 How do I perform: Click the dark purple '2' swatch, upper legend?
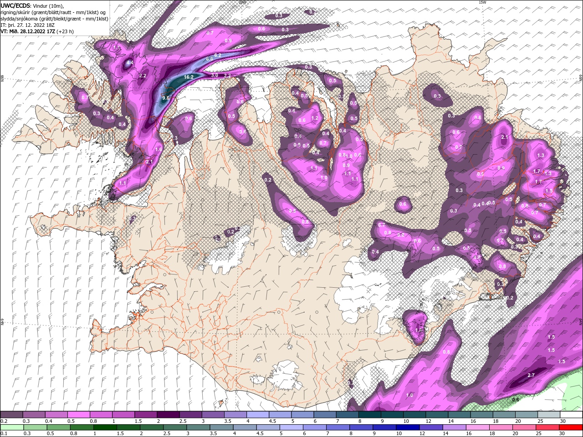(x=168, y=415)
